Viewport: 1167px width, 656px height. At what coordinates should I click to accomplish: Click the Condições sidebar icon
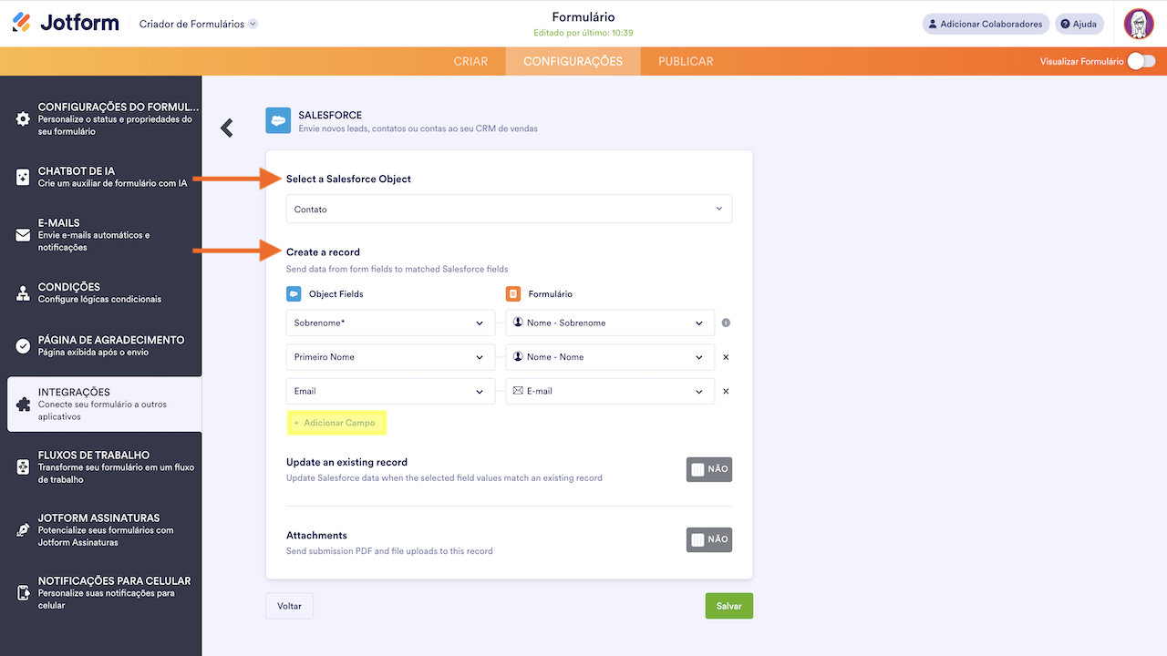click(x=25, y=292)
